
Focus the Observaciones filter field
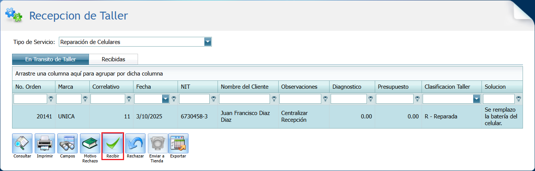tap(300, 99)
